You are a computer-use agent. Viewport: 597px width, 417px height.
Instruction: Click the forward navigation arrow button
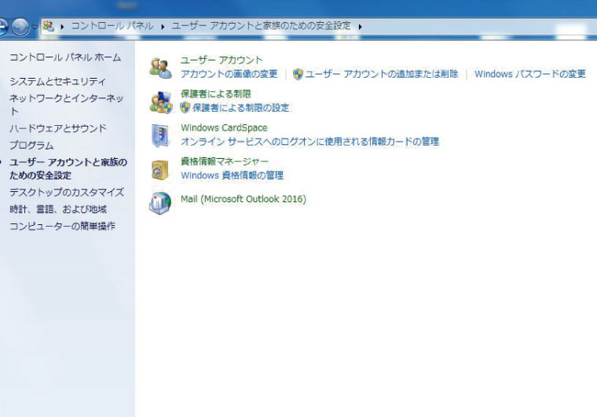(x=20, y=26)
